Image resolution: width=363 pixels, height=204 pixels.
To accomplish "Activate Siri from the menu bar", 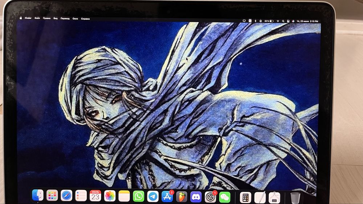I will pyautogui.click(x=293, y=21).
